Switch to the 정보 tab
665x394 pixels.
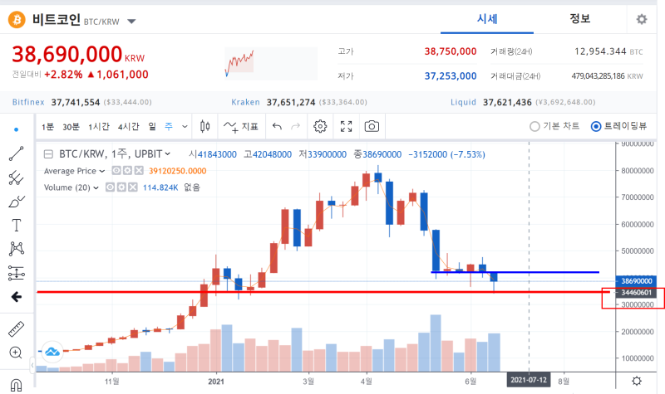(579, 18)
